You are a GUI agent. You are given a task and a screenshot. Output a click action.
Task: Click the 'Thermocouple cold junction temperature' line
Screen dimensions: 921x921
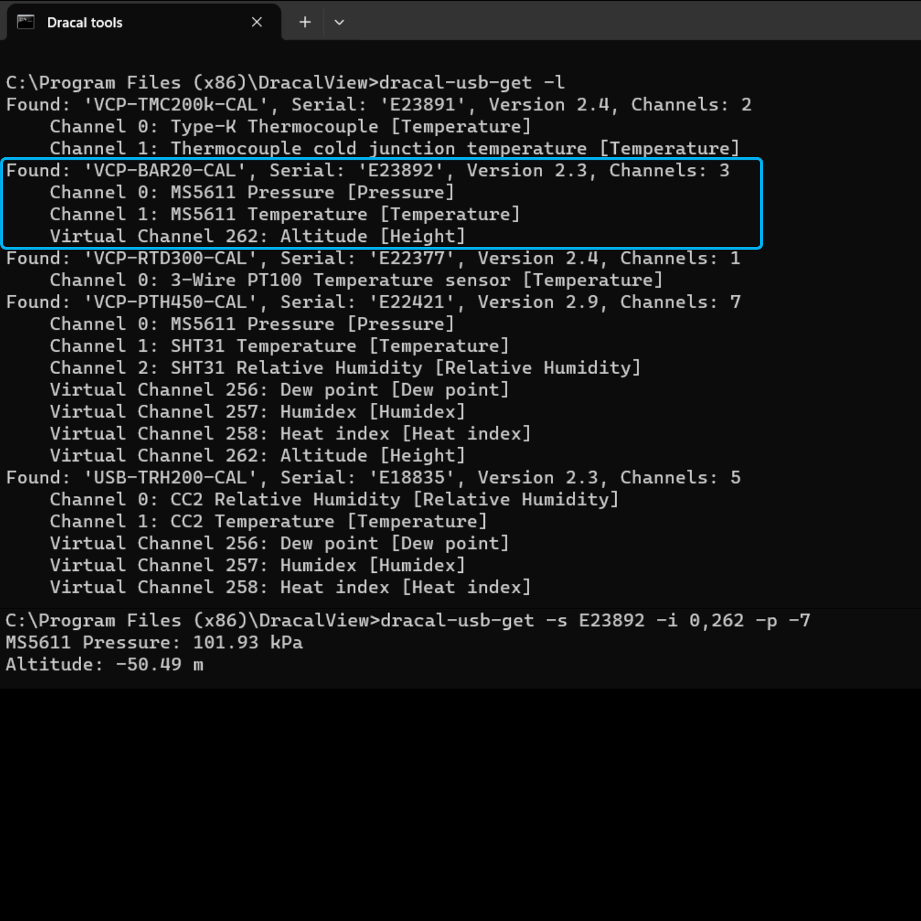[394, 149]
